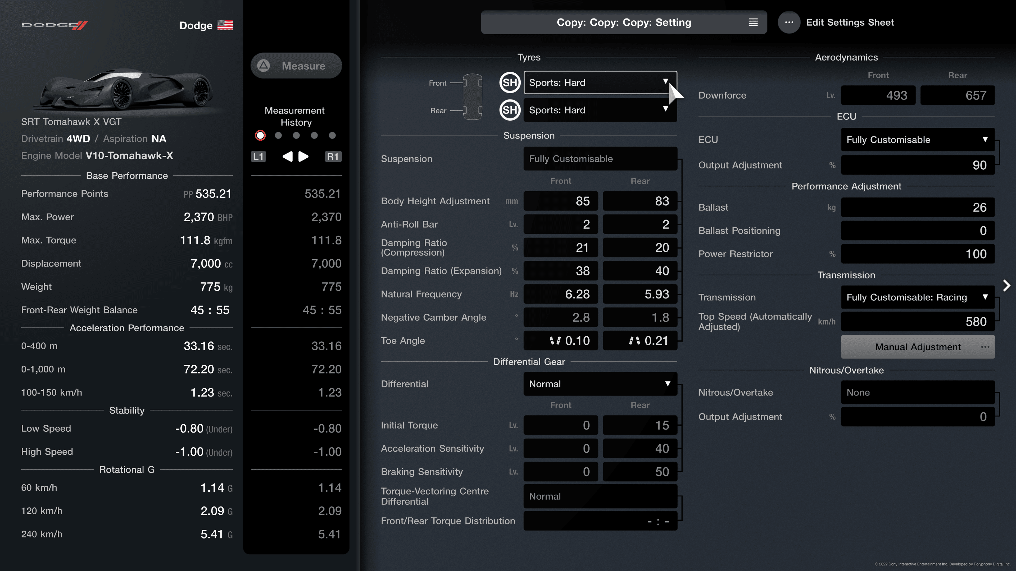Edit front negative camber 2.8
This screenshot has width=1016, height=571.
coord(560,317)
